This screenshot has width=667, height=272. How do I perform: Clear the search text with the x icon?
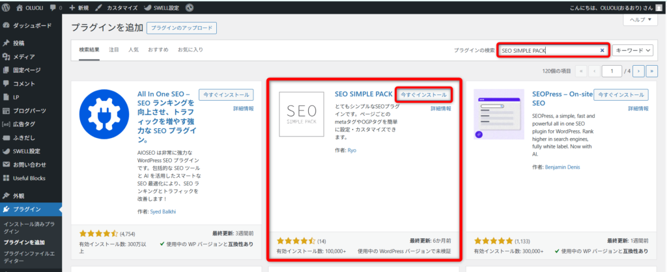(x=602, y=50)
